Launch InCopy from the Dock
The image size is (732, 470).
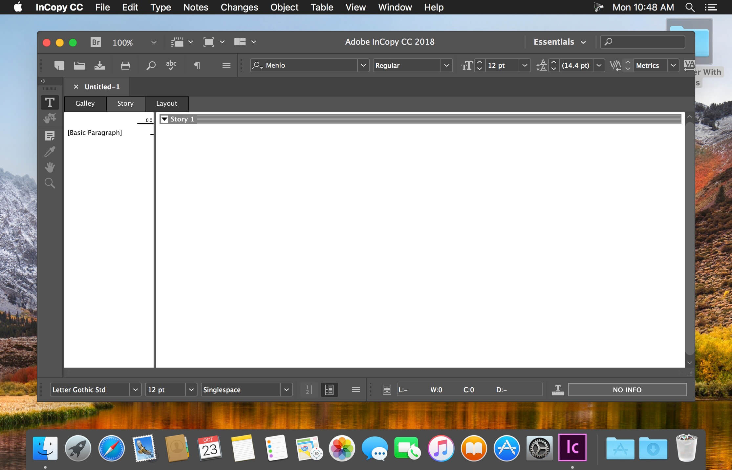(x=572, y=448)
